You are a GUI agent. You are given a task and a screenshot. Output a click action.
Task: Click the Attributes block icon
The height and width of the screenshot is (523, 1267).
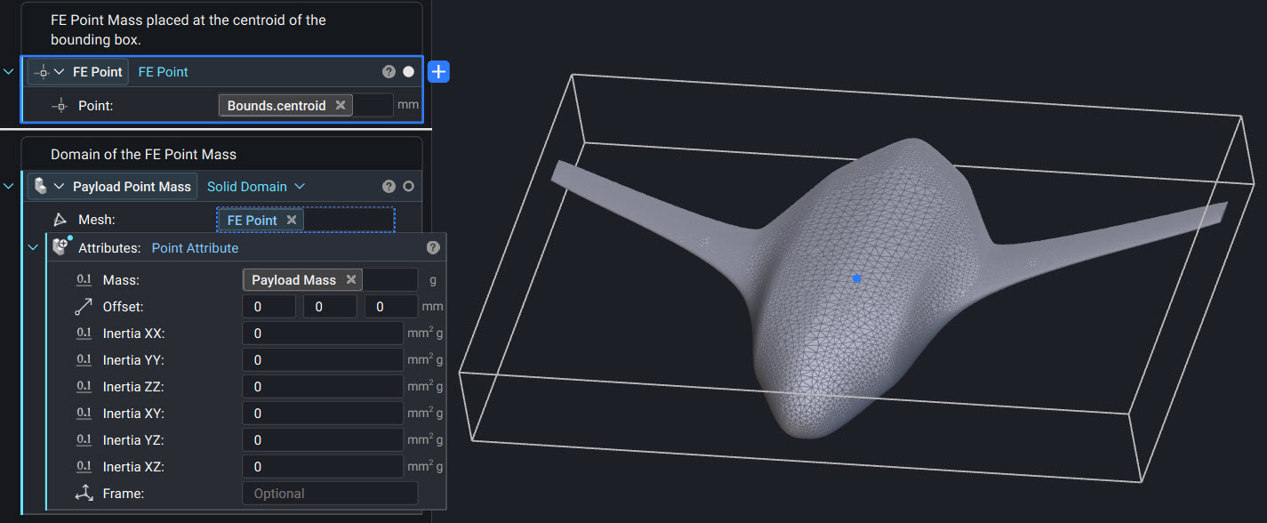coord(61,247)
